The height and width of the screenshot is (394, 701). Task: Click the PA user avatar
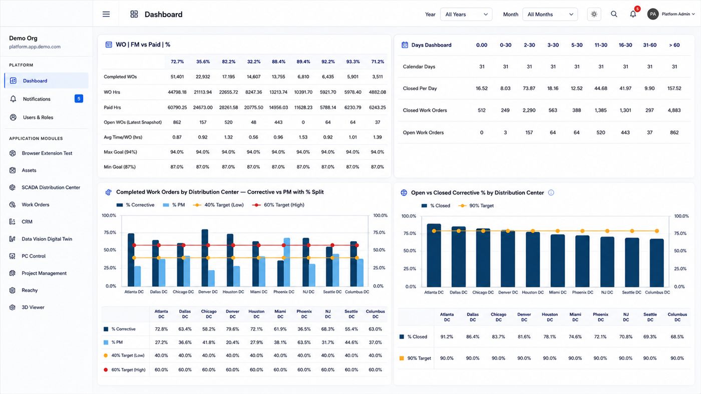[x=653, y=14]
